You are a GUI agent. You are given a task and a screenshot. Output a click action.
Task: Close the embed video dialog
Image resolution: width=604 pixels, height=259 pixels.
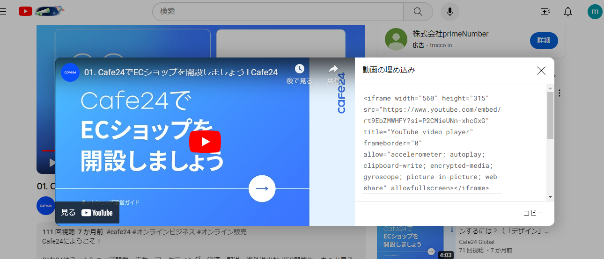coord(541,71)
